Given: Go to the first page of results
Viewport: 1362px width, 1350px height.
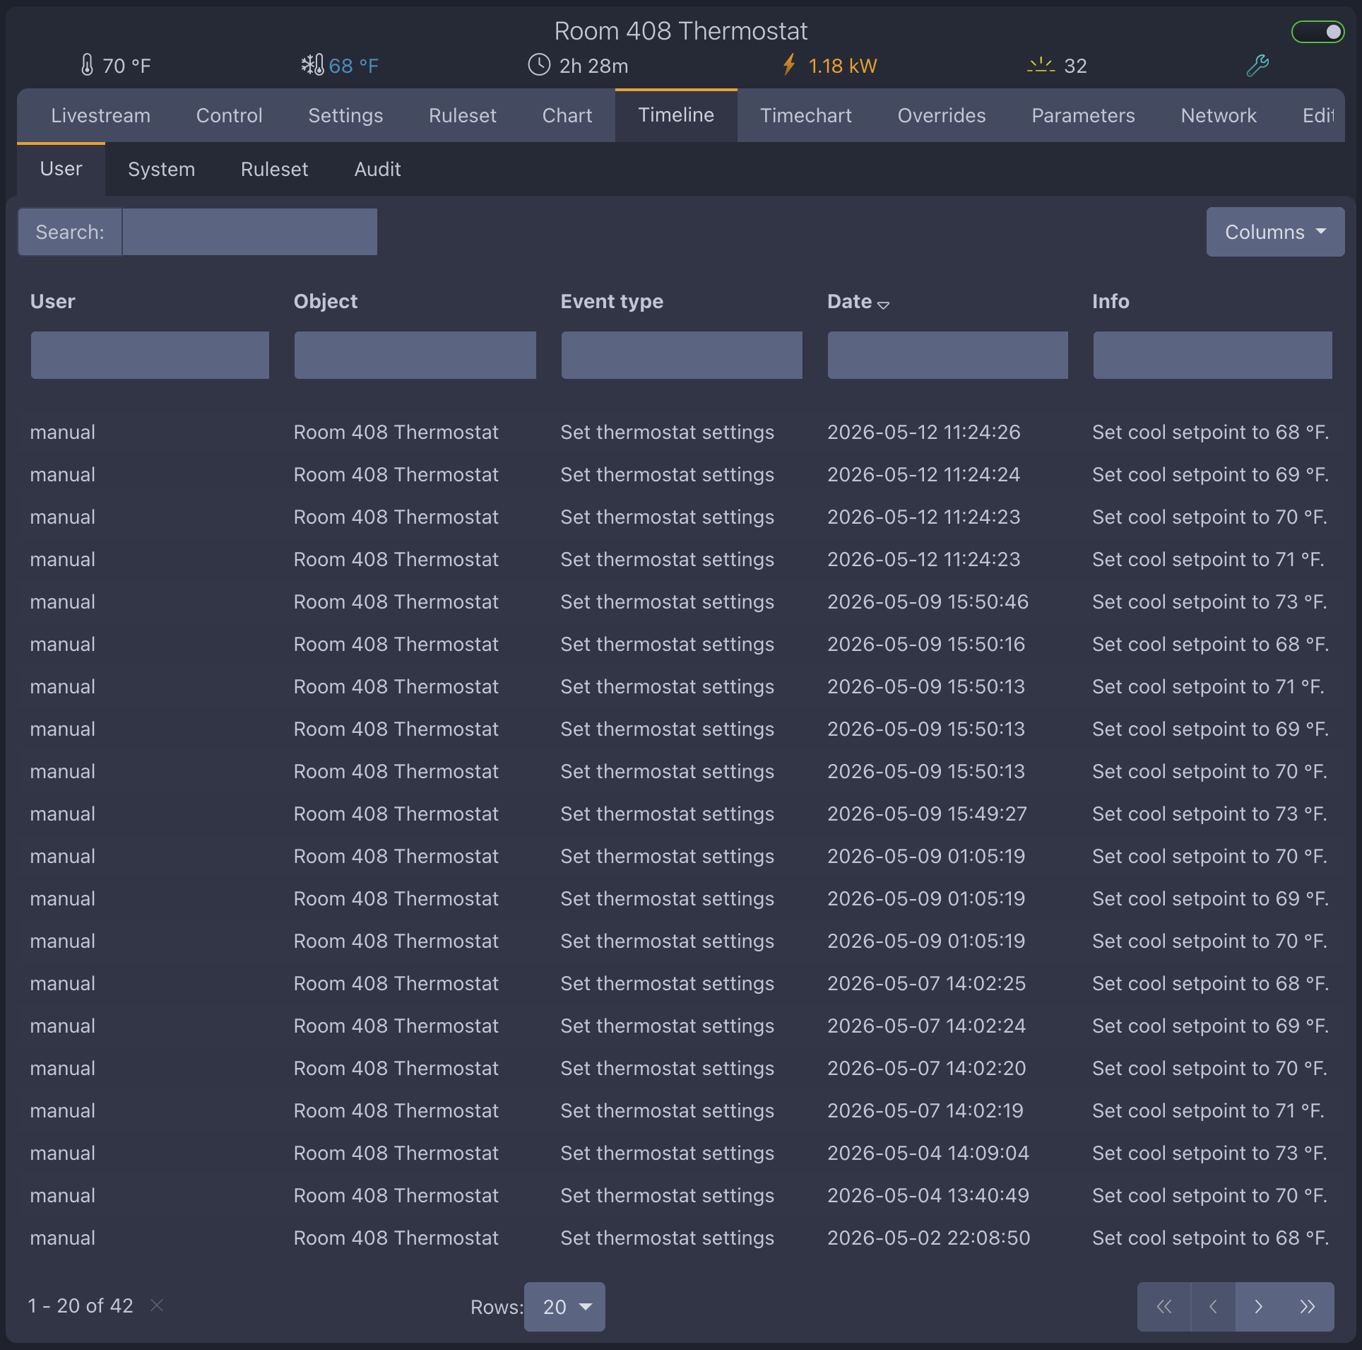Looking at the screenshot, I should [1164, 1306].
